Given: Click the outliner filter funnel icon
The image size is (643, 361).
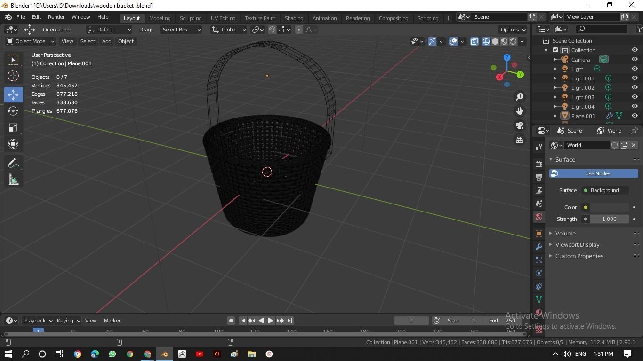Looking at the screenshot, I should 639,29.
